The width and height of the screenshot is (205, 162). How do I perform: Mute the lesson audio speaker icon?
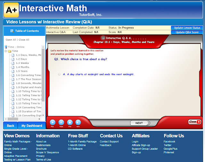(x=78, y=122)
